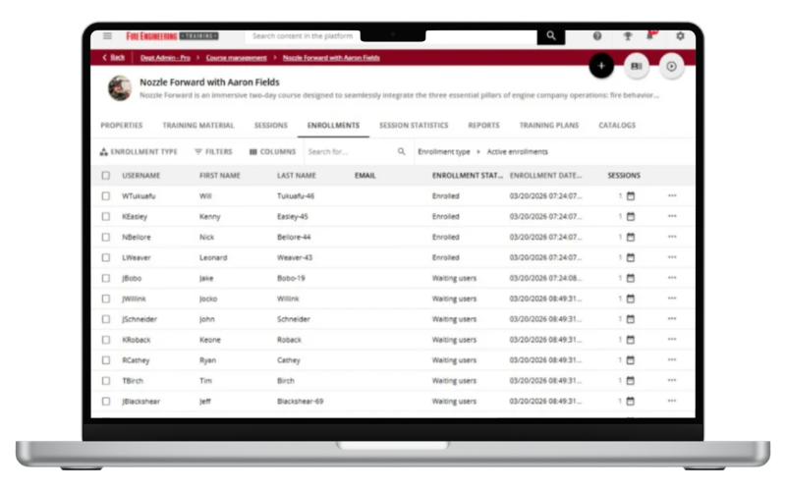786x491 pixels.
Task: Switch to the Session Statistics tab
Action: point(414,126)
